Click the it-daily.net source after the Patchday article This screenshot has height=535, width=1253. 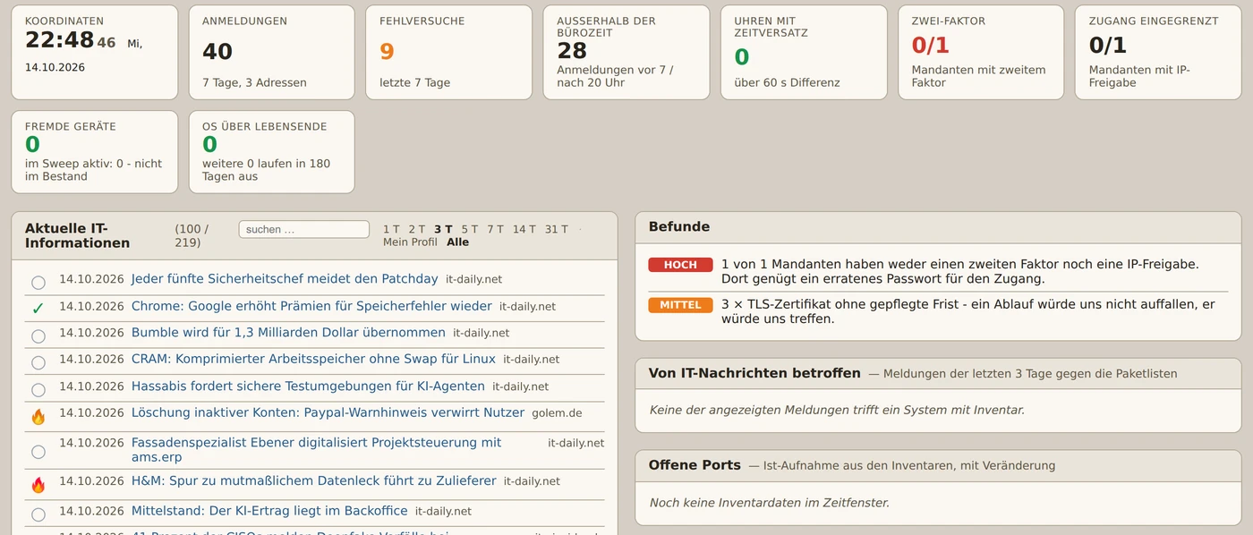[473, 279]
